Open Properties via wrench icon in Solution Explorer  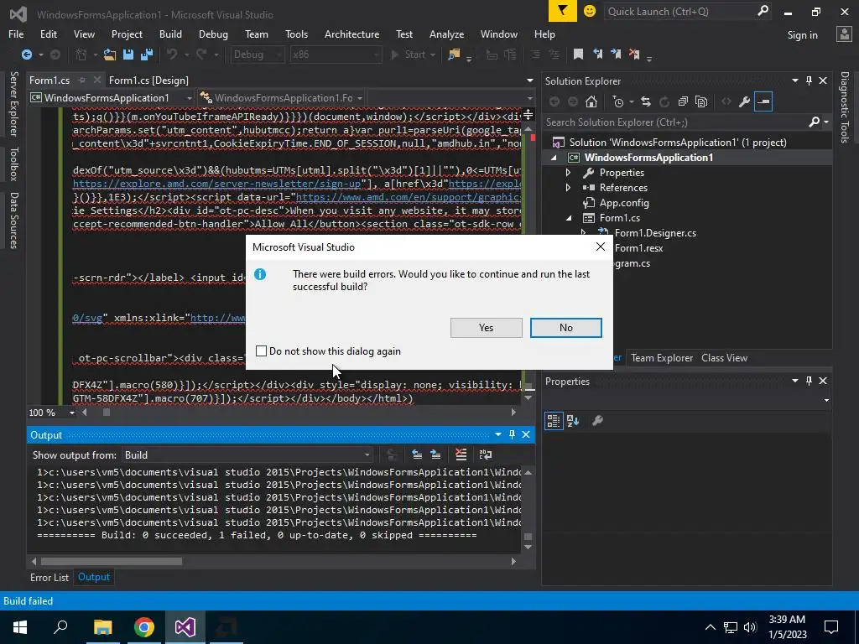click(x=744, y=101)
